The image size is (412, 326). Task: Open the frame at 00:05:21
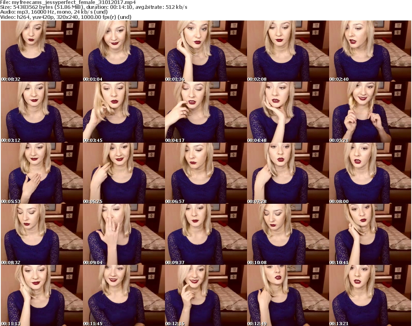[370, 112]
